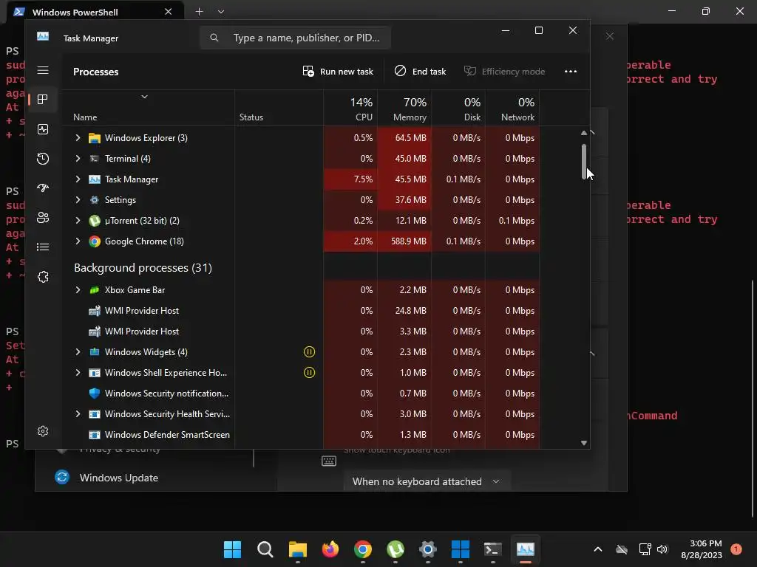Close the Windows PowerShell tab
757x567 pixels.
pyautogui.click(x=168, y=12)
